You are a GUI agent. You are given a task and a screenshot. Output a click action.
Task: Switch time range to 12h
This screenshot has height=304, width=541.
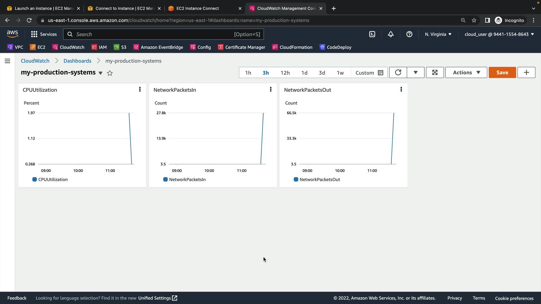(285, 73)
